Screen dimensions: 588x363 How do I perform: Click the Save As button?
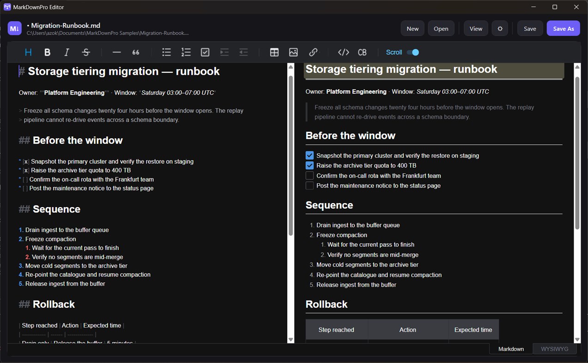(564, 28)
